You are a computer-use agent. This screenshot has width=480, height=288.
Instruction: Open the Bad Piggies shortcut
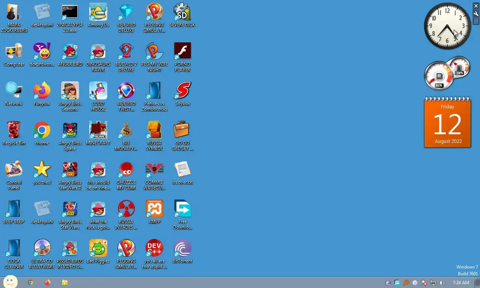pos(98,251)
